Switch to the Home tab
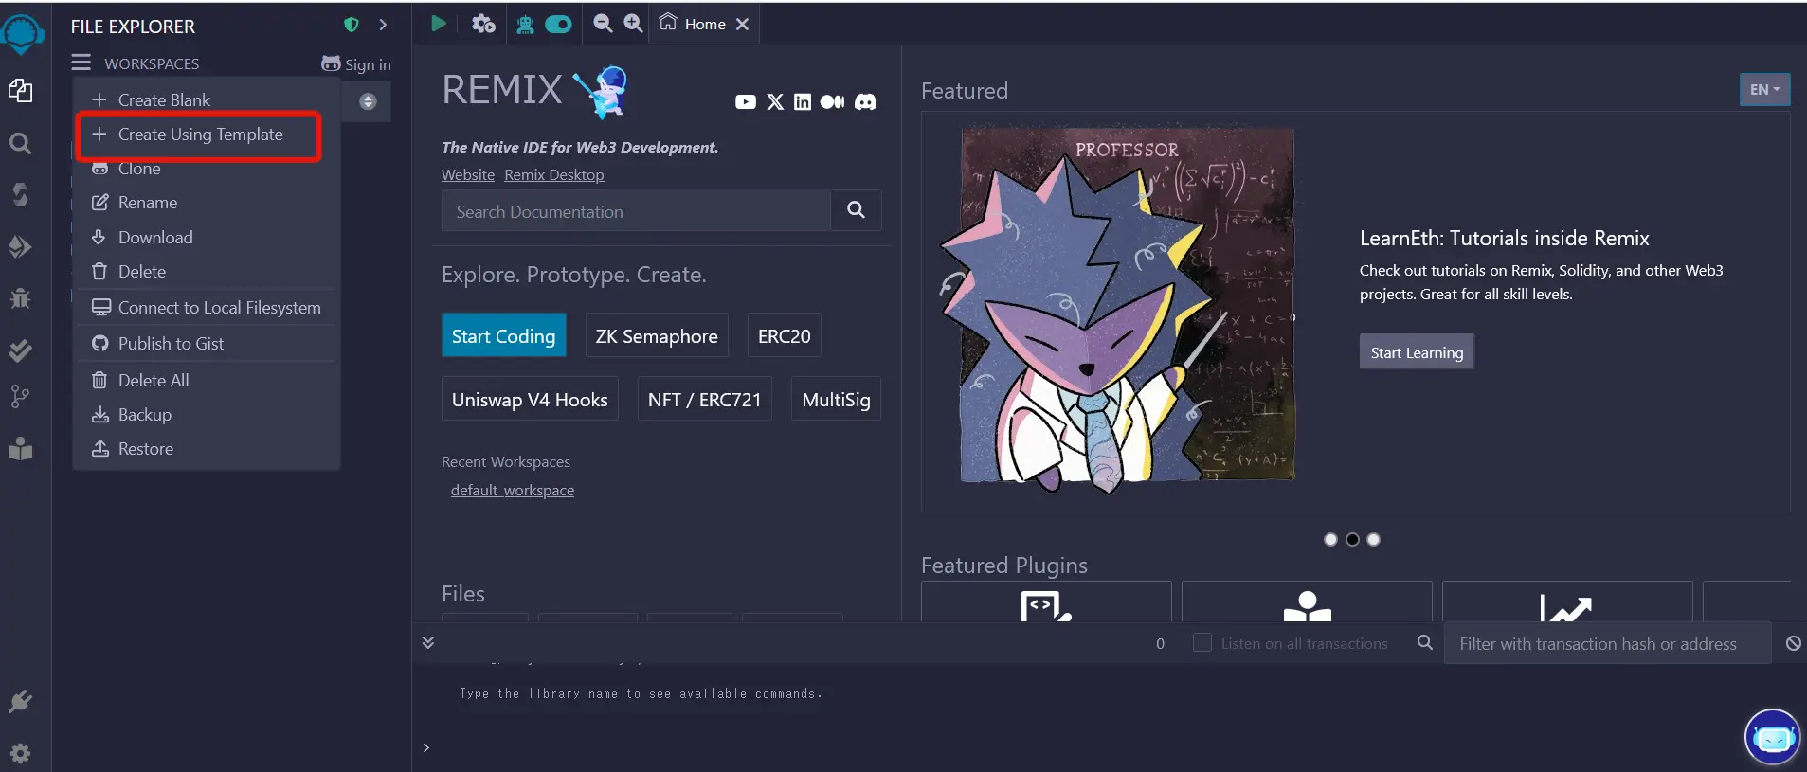This screenshot has width=1807, height=772. [693, 24]
